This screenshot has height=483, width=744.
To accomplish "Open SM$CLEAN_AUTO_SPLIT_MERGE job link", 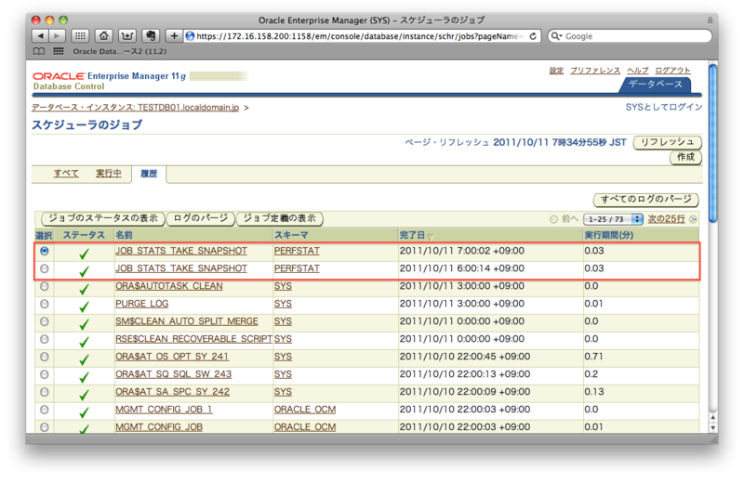I will 187,321.
